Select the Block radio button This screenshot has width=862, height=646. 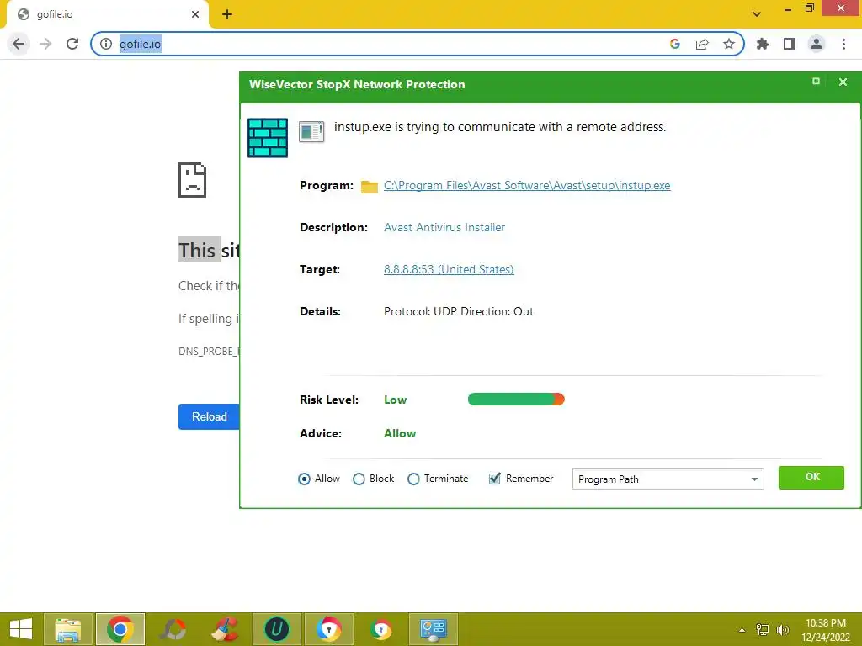pos(359,479)
